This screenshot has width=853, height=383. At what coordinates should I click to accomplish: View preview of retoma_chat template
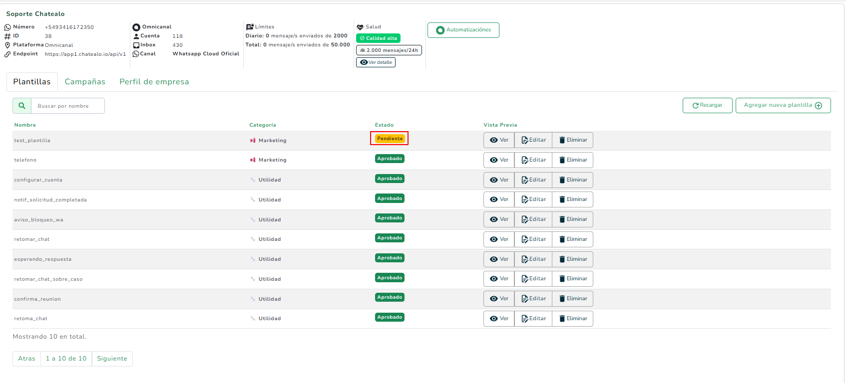click(499, 319)
